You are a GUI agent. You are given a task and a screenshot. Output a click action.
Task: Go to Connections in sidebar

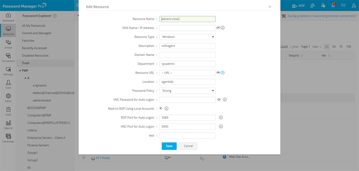click(x=8, y=58)
